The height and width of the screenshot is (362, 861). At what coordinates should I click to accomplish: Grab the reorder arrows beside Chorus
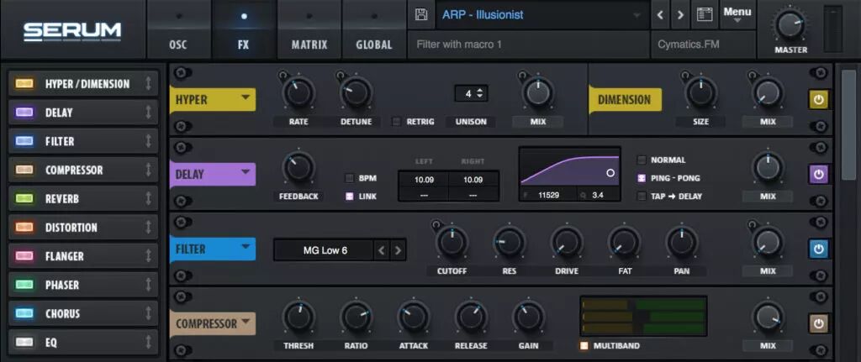pyautogui.click(x=148, y=313)
